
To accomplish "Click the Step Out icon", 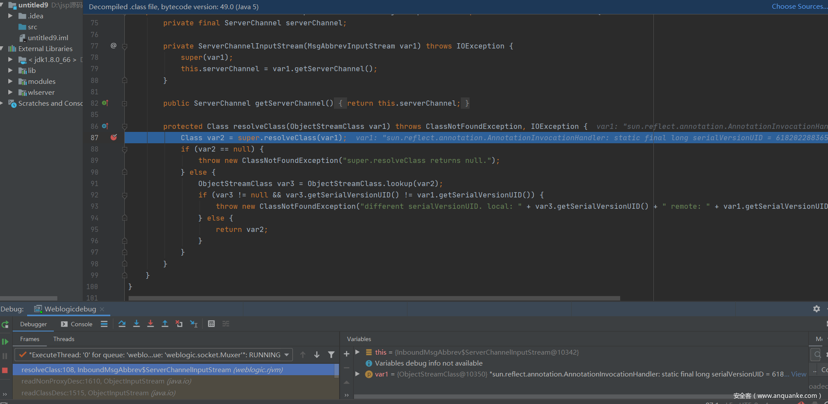I will point(165,324).
